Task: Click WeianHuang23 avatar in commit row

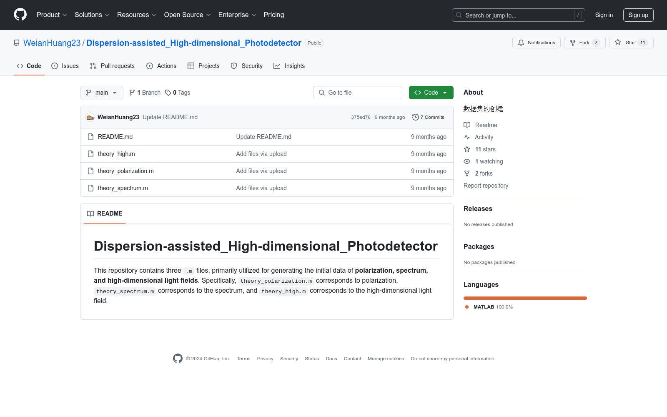Action: pos(90,117)
